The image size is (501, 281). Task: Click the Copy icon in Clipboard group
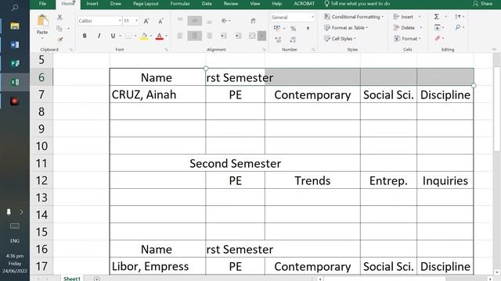point(59,29)
